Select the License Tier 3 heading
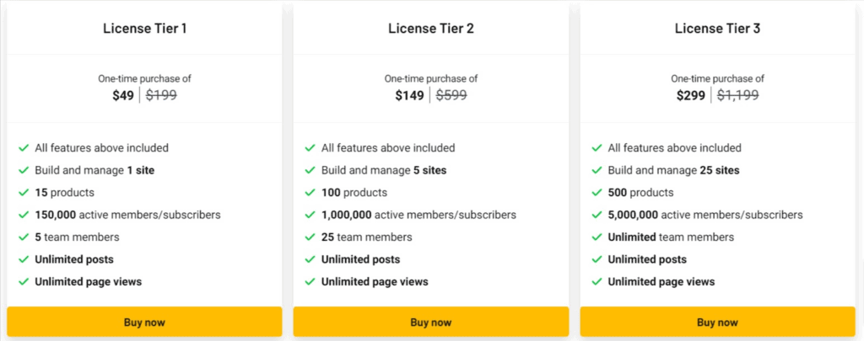Viewport: 864px width, 341px height. pyautogui.click(x=717, y=29)
